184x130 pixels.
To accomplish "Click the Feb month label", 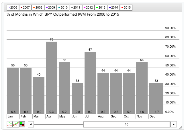I will click(x=23, y=117).
